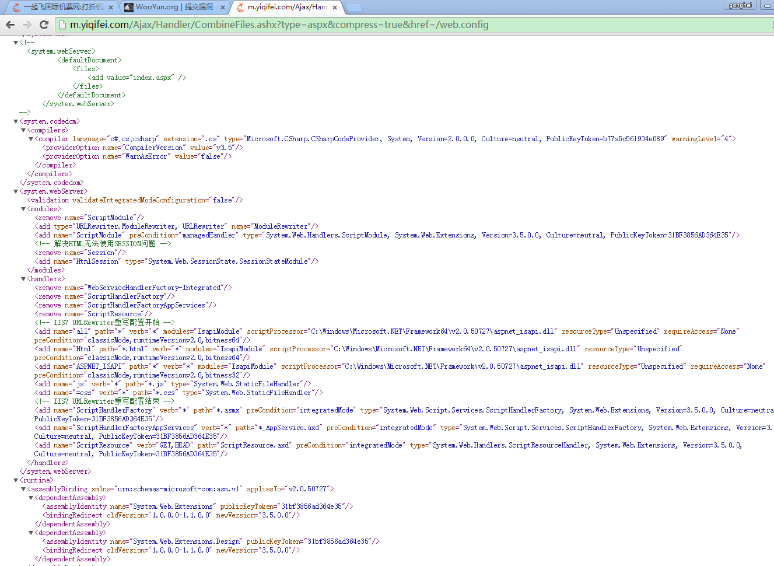Close the 一起飞国际机票网 tab
Viewport: 774px width, 566px height.
click(111, 8)
